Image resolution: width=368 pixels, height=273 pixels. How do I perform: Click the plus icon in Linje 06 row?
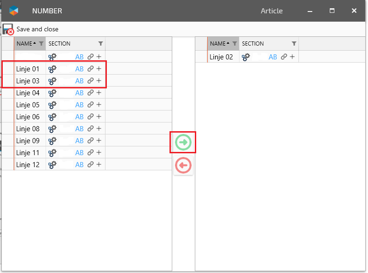click(99, 117)
